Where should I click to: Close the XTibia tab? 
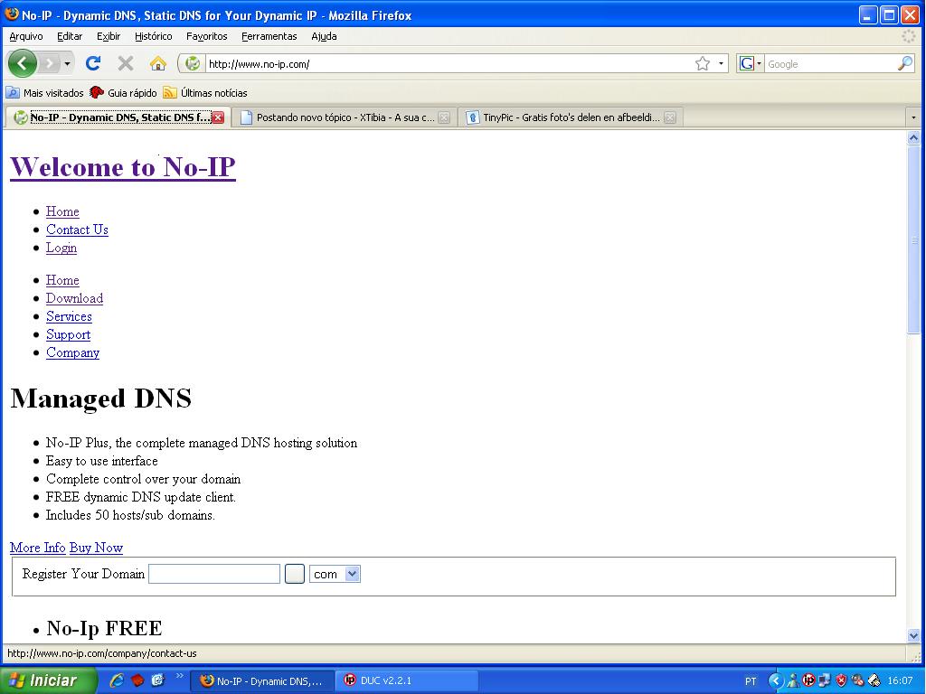click(x=444, y=117)
